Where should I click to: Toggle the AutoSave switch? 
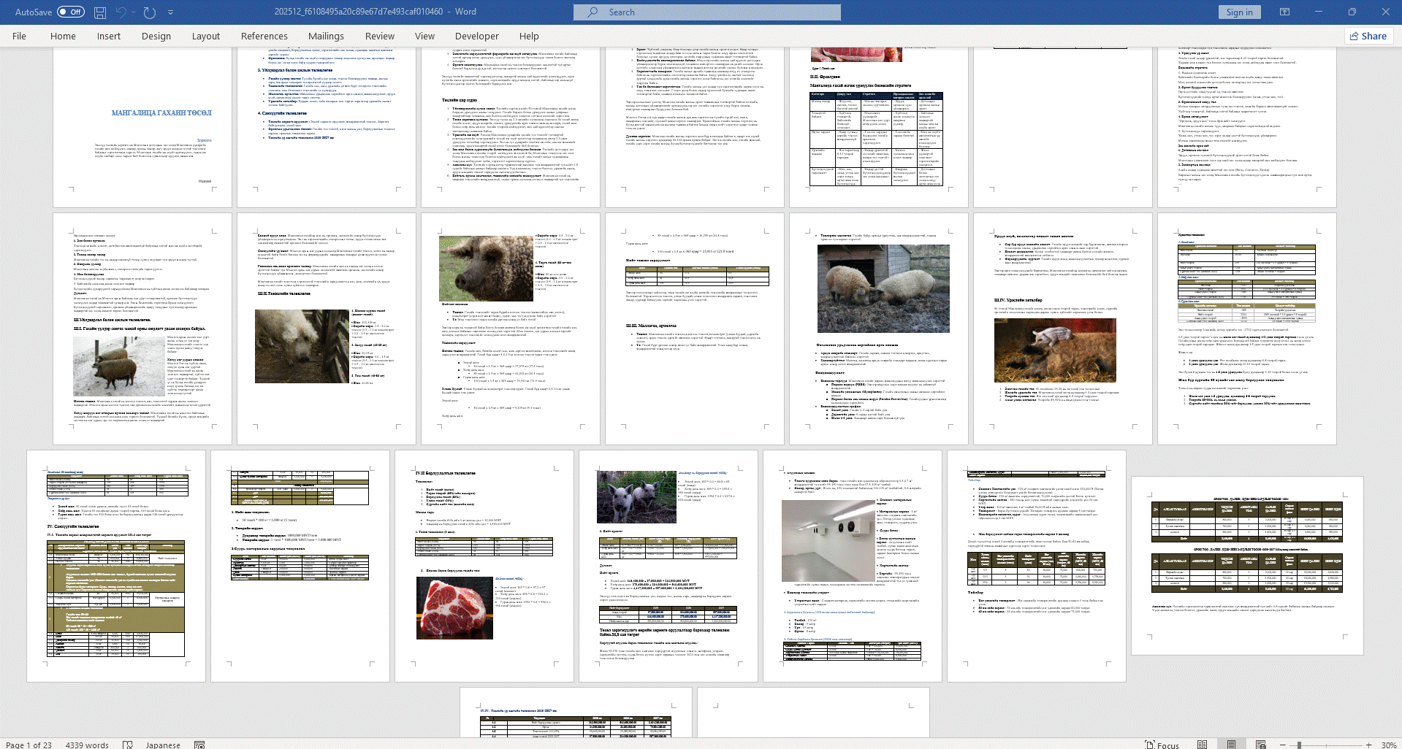[71, 12]
